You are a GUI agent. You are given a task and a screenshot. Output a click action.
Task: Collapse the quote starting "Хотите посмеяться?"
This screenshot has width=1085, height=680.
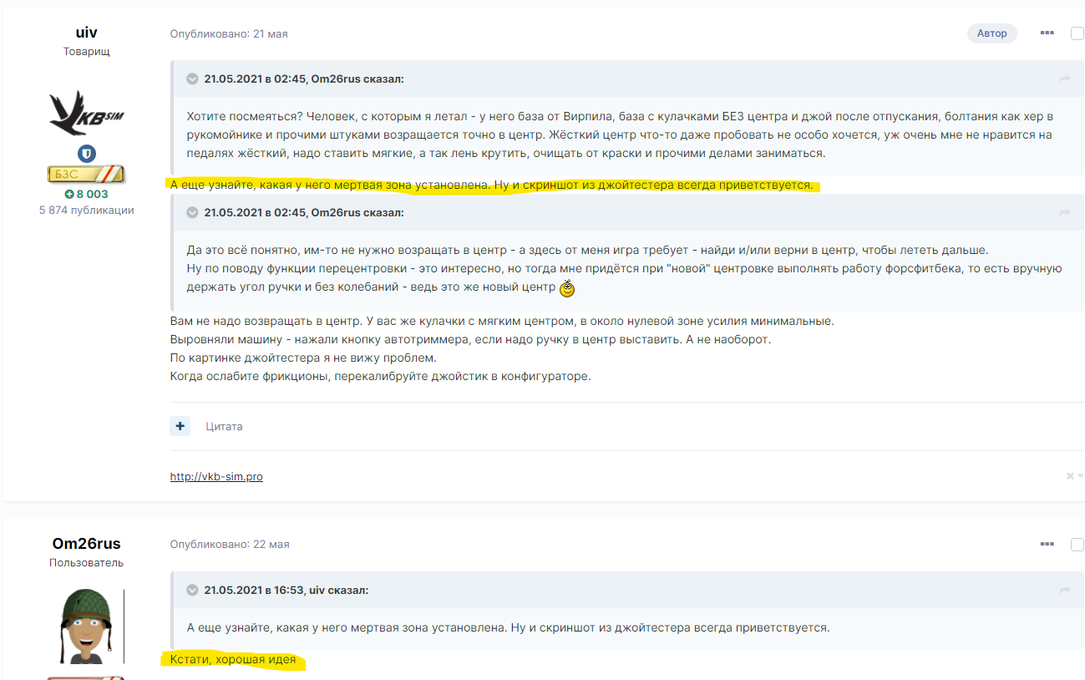[x=193, y=79]
